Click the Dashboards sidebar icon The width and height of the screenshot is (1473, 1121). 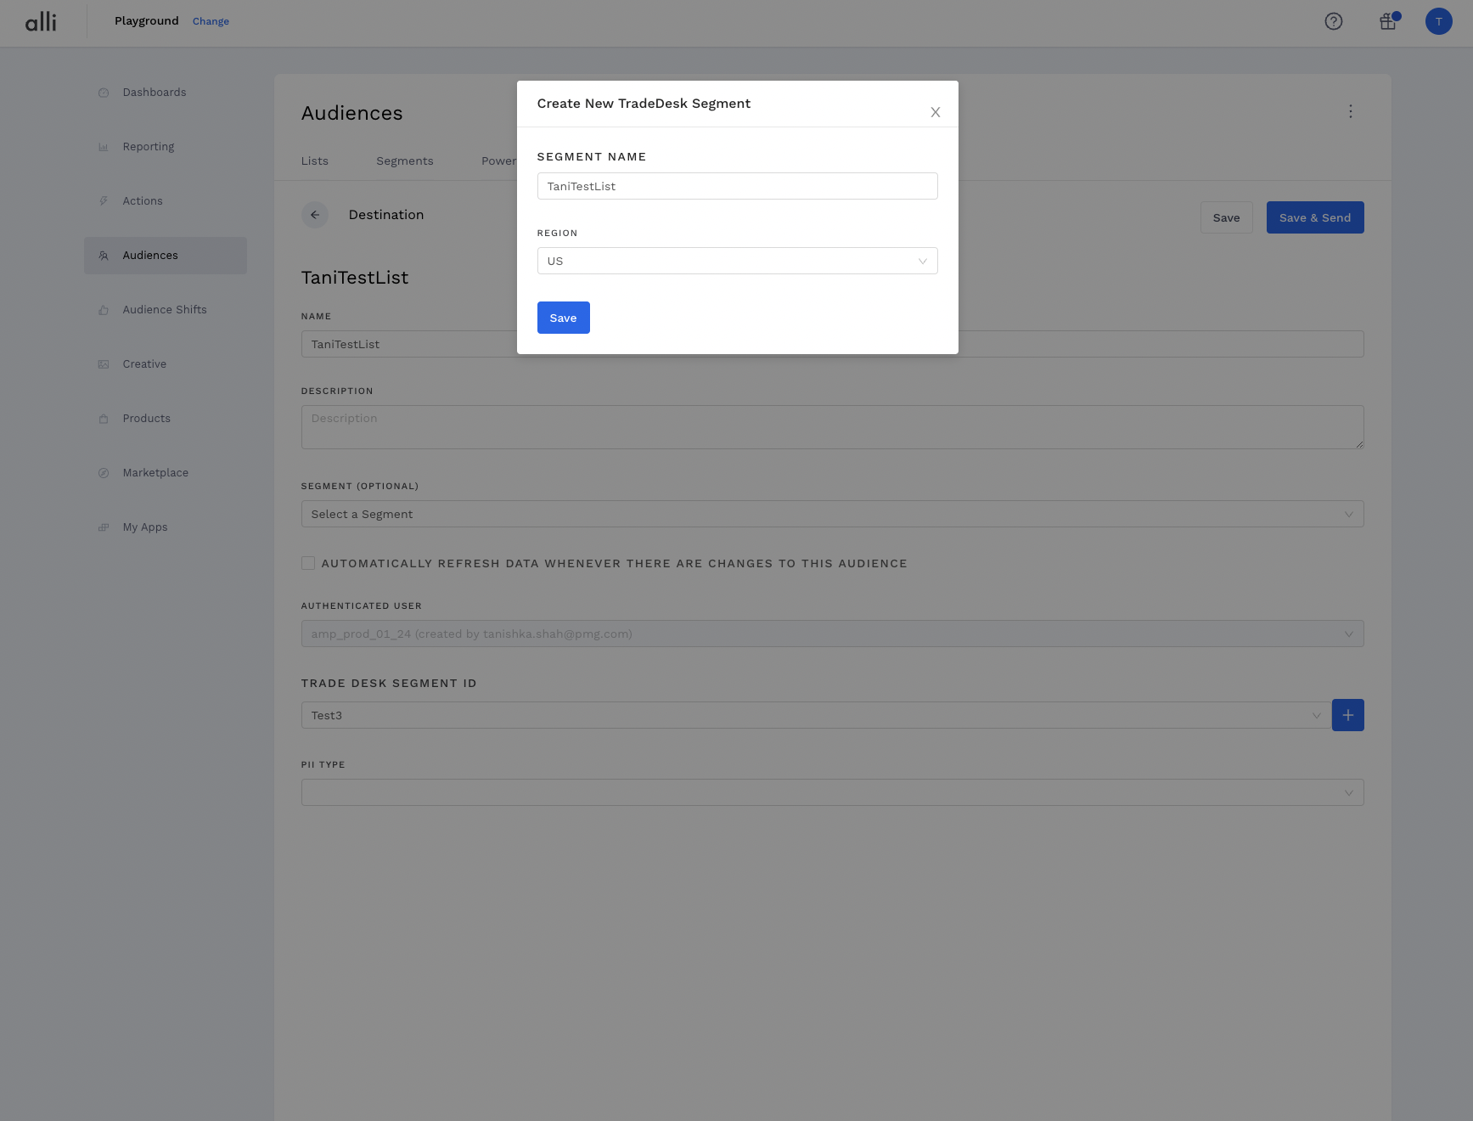pos(104,93)
